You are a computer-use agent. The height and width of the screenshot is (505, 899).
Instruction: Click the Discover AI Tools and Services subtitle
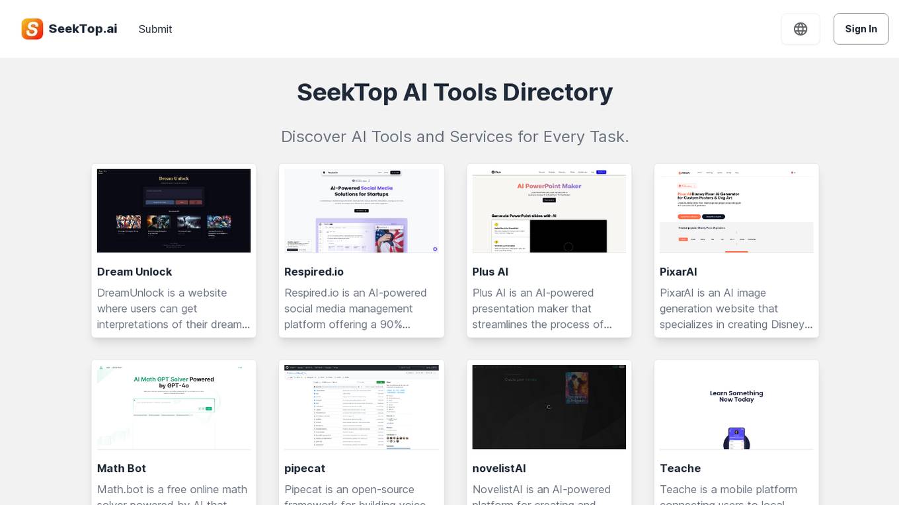[x=455, y=136]
